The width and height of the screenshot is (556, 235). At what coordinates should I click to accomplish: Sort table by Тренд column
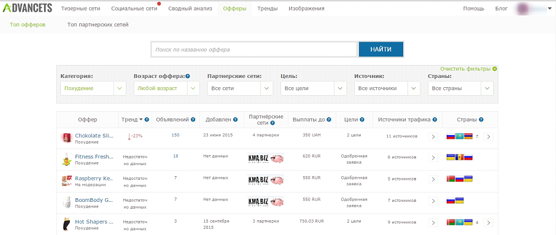[132, 120]
